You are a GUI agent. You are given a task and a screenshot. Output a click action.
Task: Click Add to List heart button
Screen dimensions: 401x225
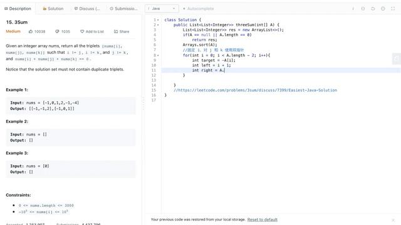pyautogui.click(x=92, y=31)
